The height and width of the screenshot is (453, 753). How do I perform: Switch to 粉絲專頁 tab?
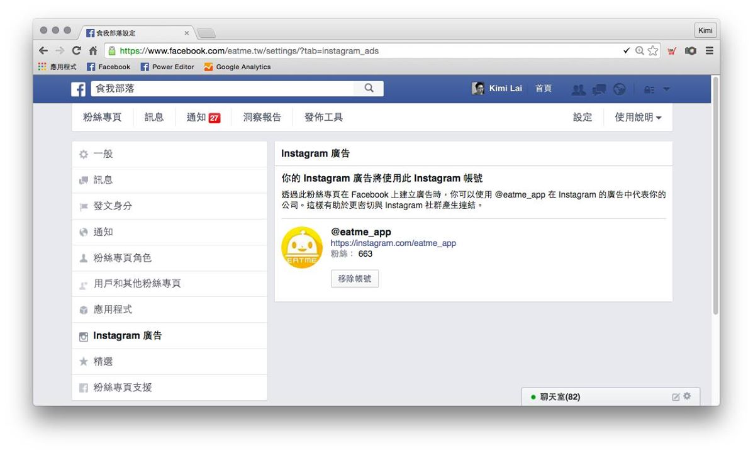103,117
